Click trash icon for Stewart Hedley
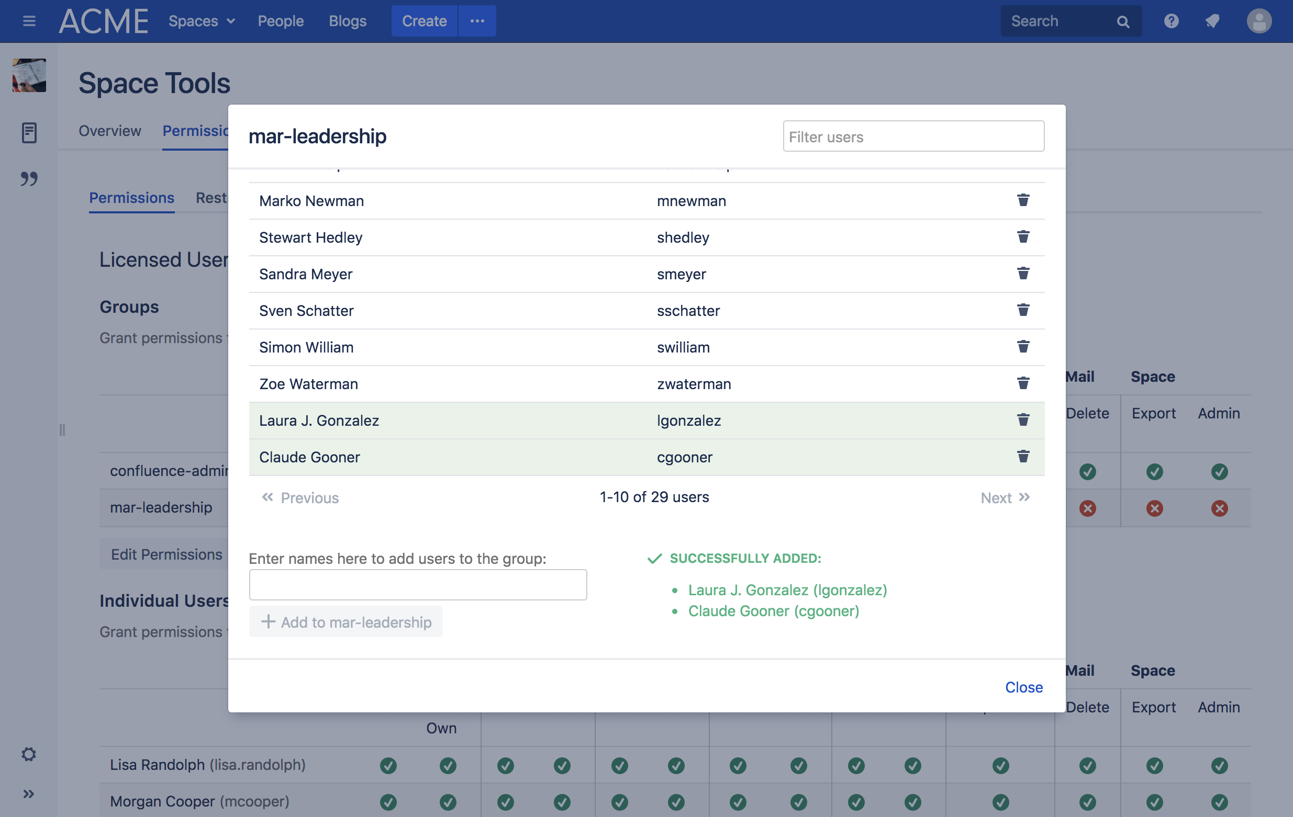Image resolution: width=1293 pixels, height=817 pixels. pos(1023,236)
